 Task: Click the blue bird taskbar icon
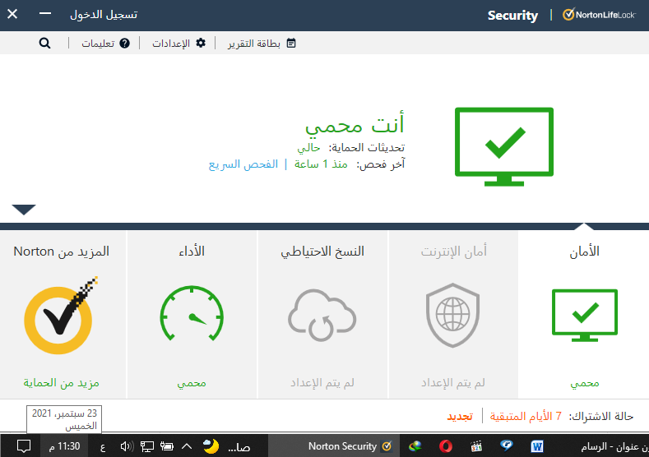coord(506,445)
